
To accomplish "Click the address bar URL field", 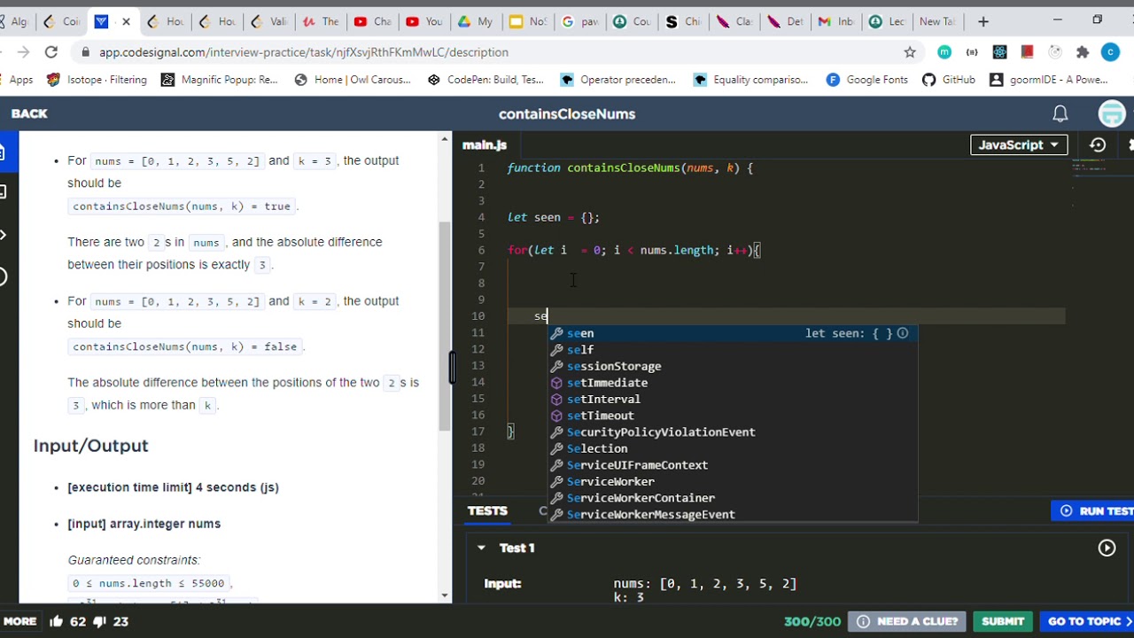I will (496, 52).
